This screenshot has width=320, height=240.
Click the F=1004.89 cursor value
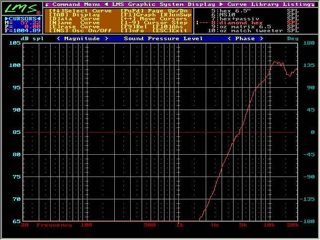(22, 31)
